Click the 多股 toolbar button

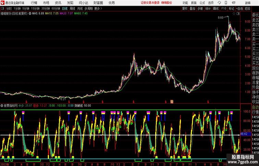point(200,9)
